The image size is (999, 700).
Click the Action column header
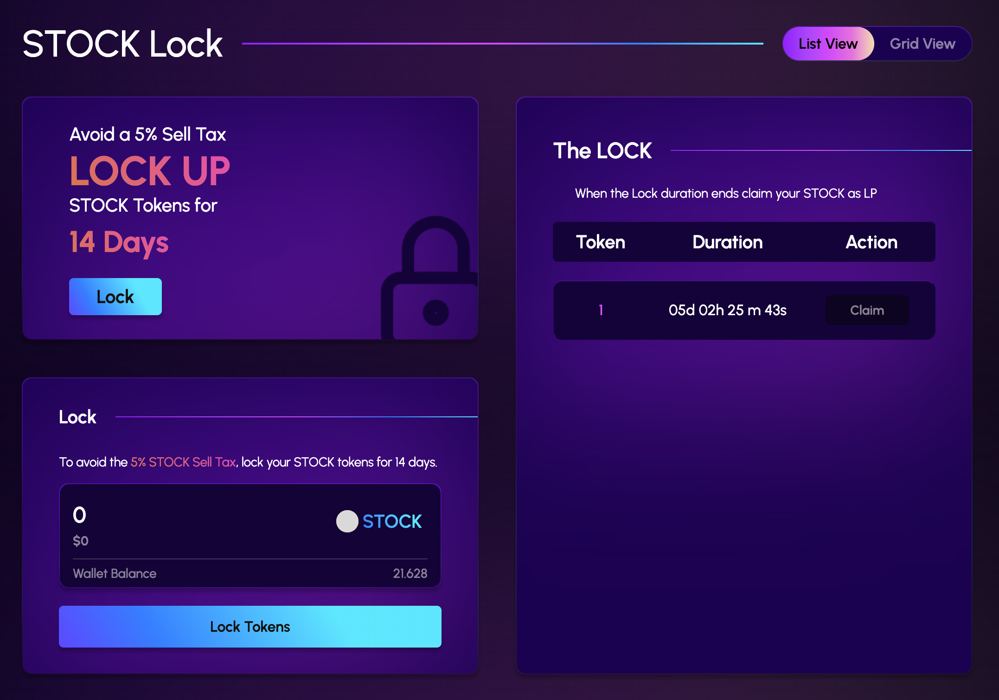click(871, 242)
